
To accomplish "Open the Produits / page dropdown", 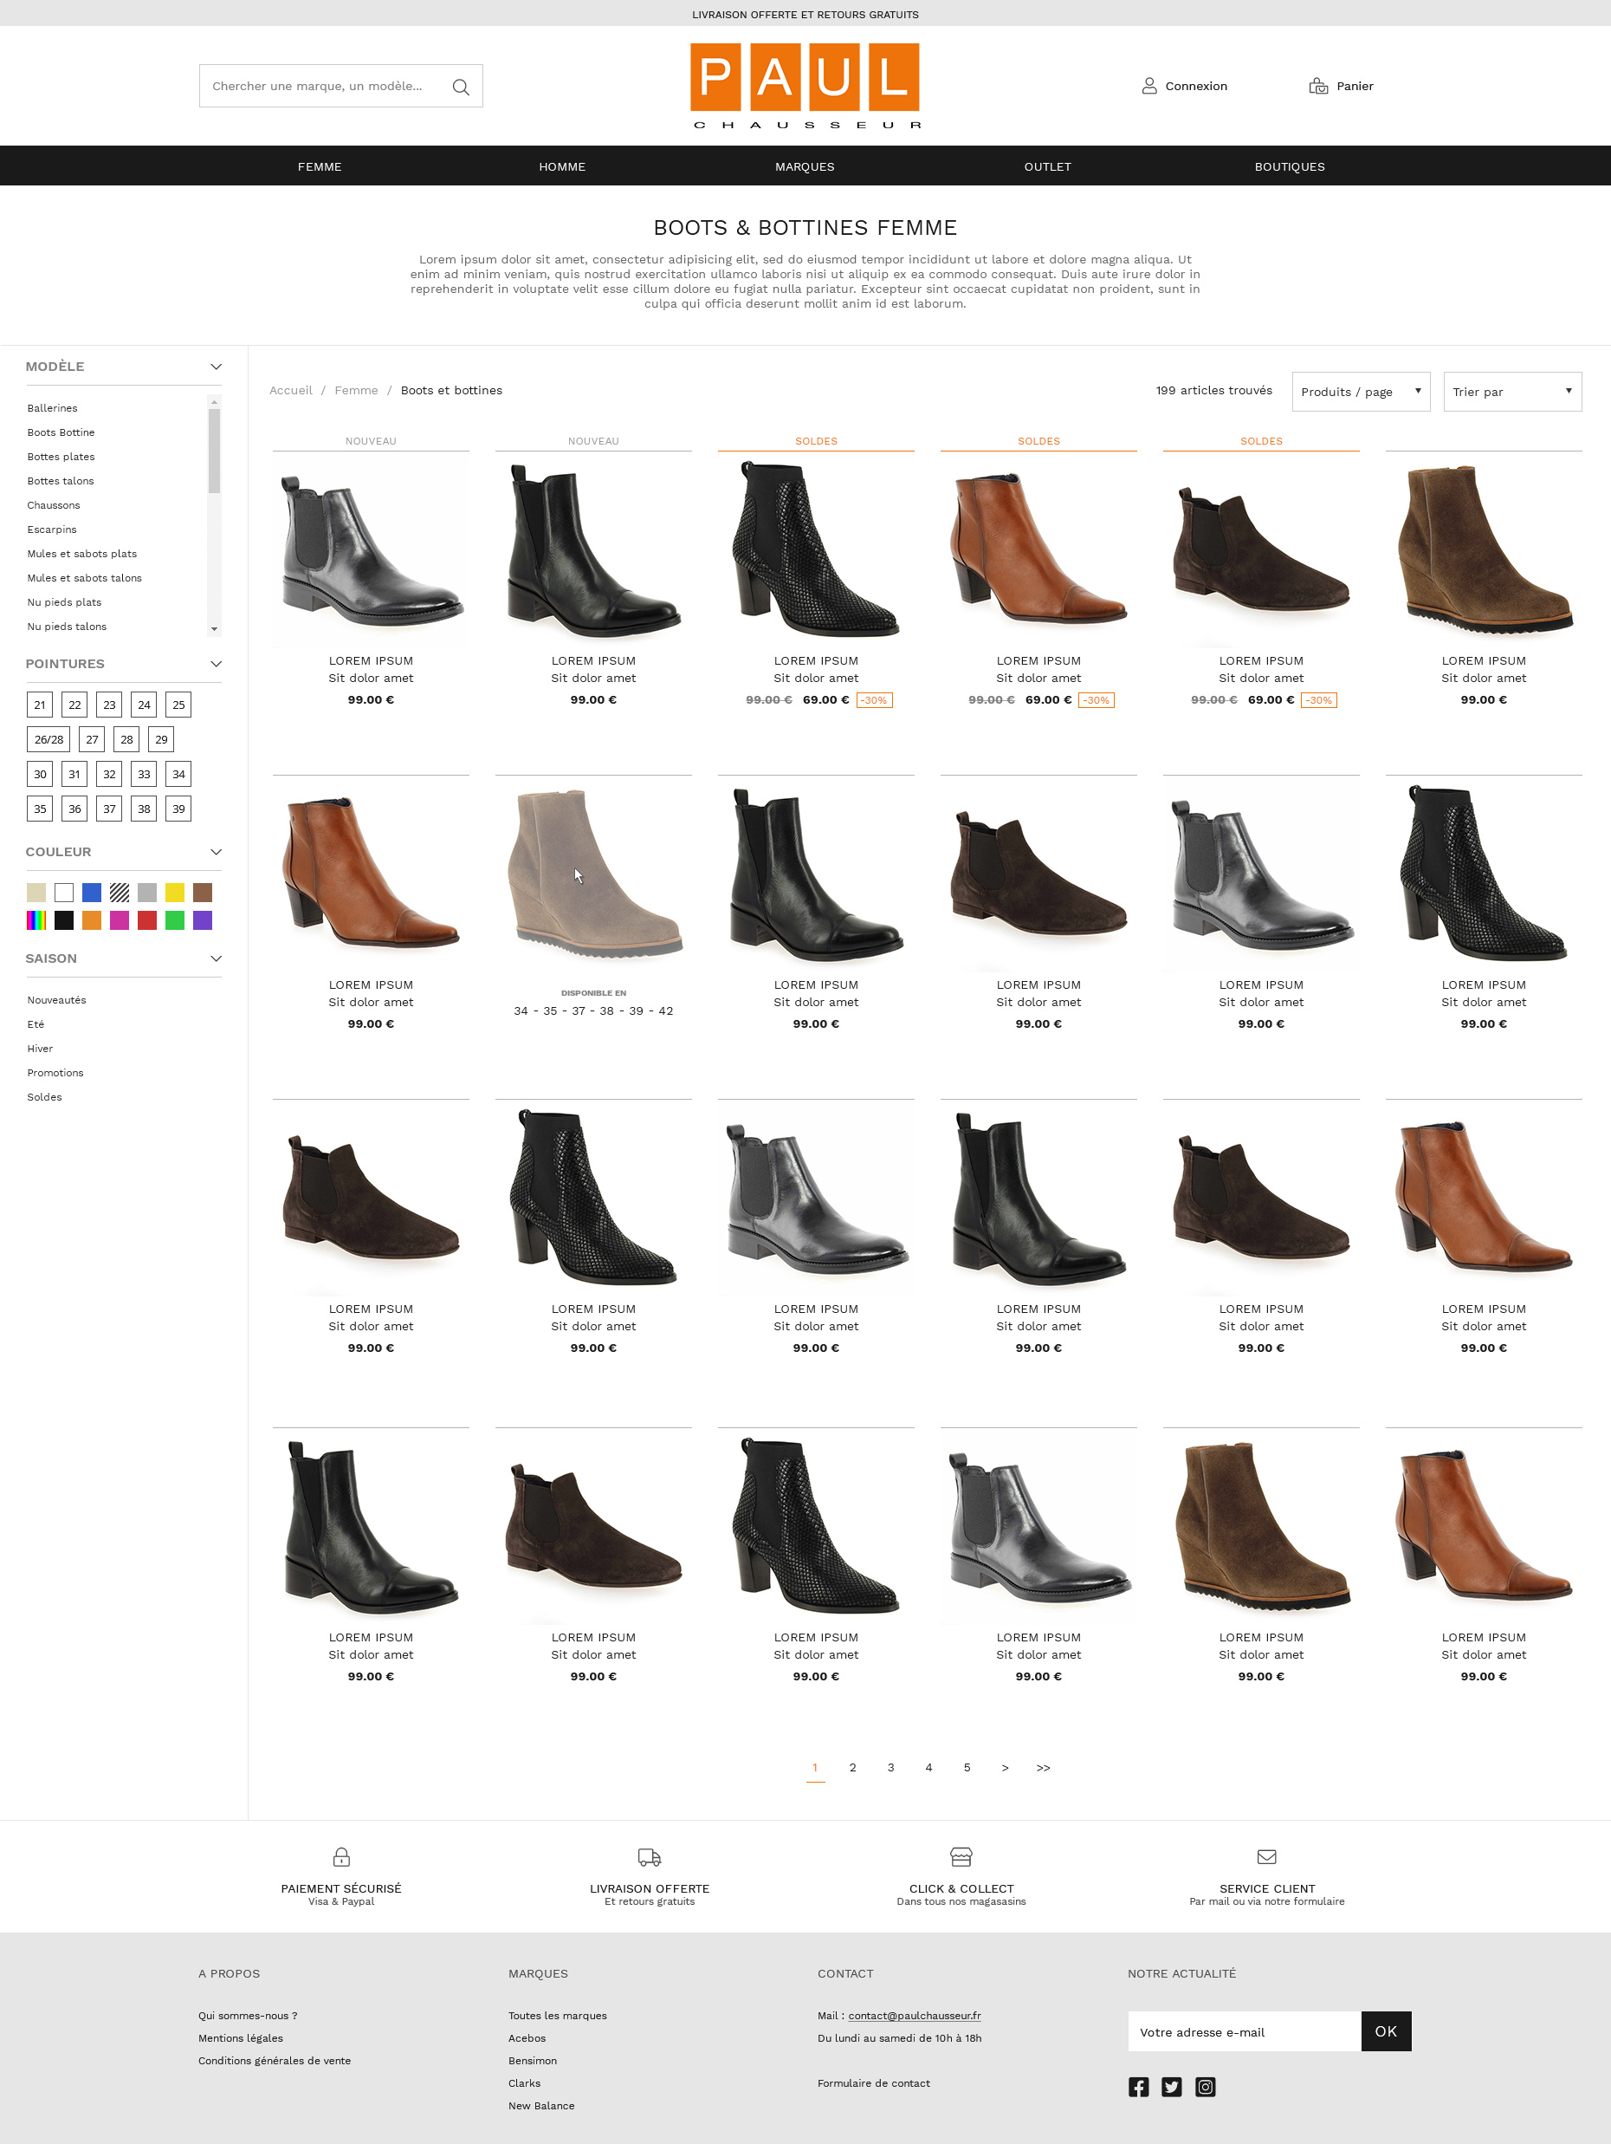I will 1360,391.
